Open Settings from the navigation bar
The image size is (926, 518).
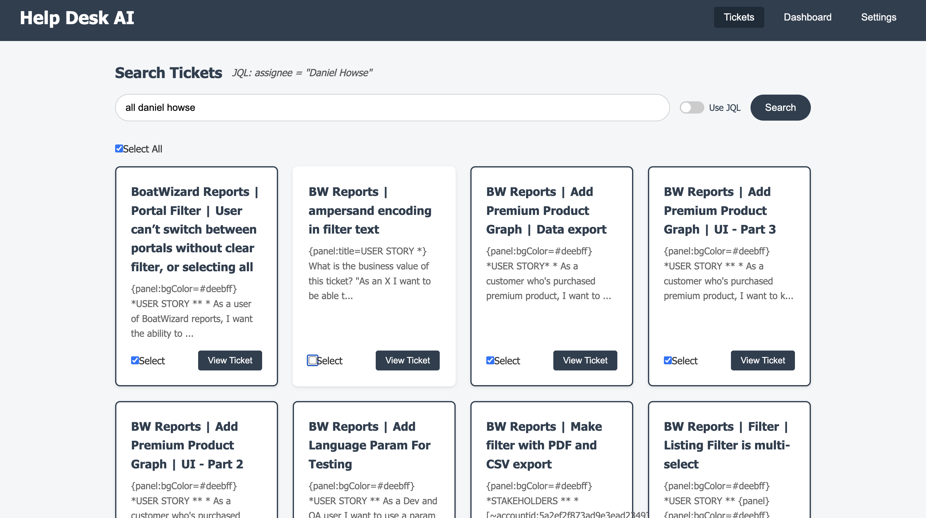coord(878,17)
